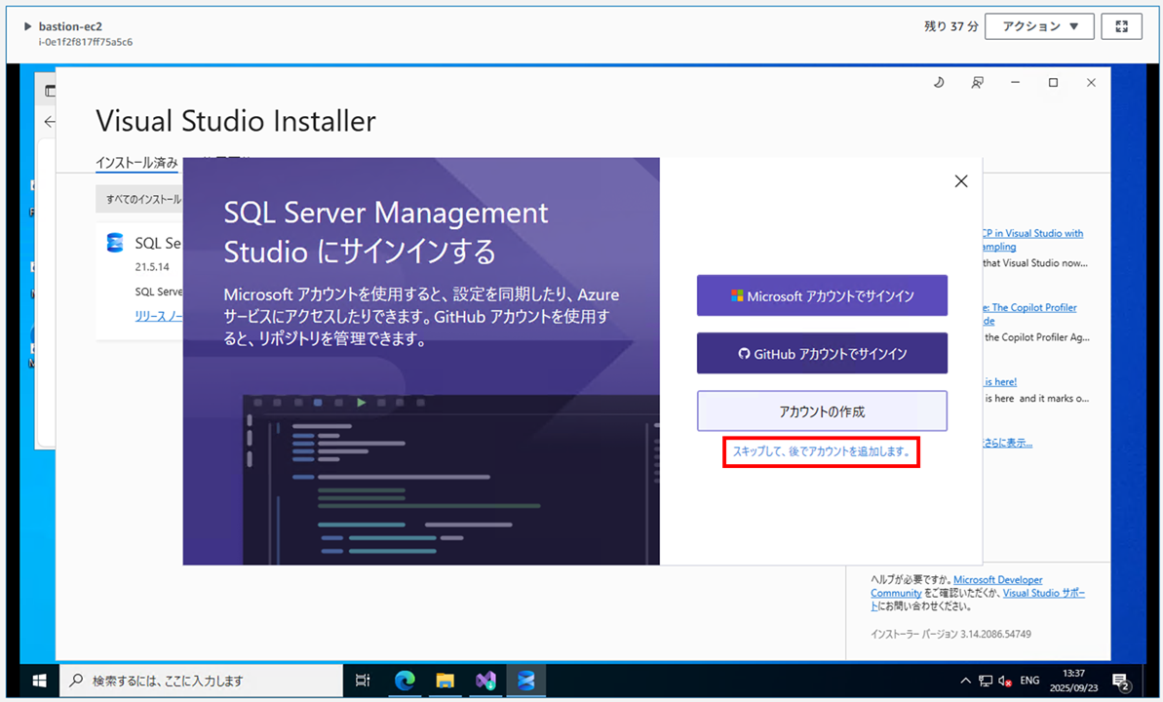Open Visual Studio Installer taskbar icon
This screenshot has width=1163, height=702.
coord(485,681)
